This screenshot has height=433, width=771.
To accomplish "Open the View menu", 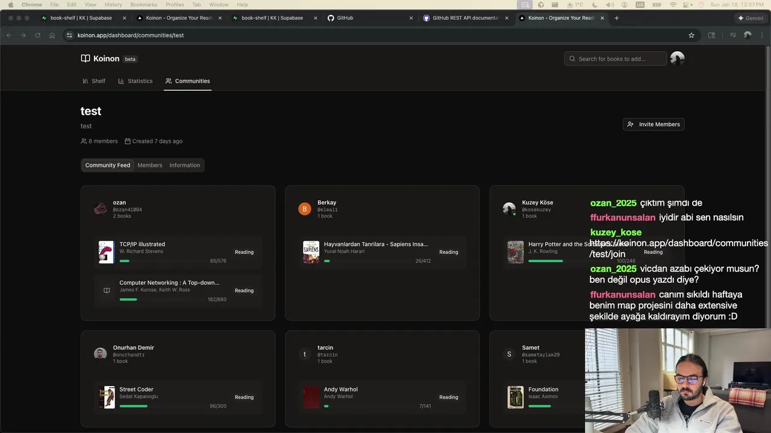I will [90, 4].
